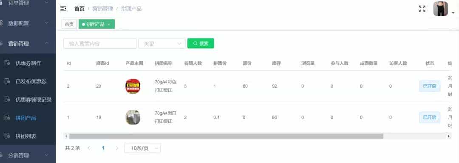Click the 商品id column header

(x=102, y=63)
